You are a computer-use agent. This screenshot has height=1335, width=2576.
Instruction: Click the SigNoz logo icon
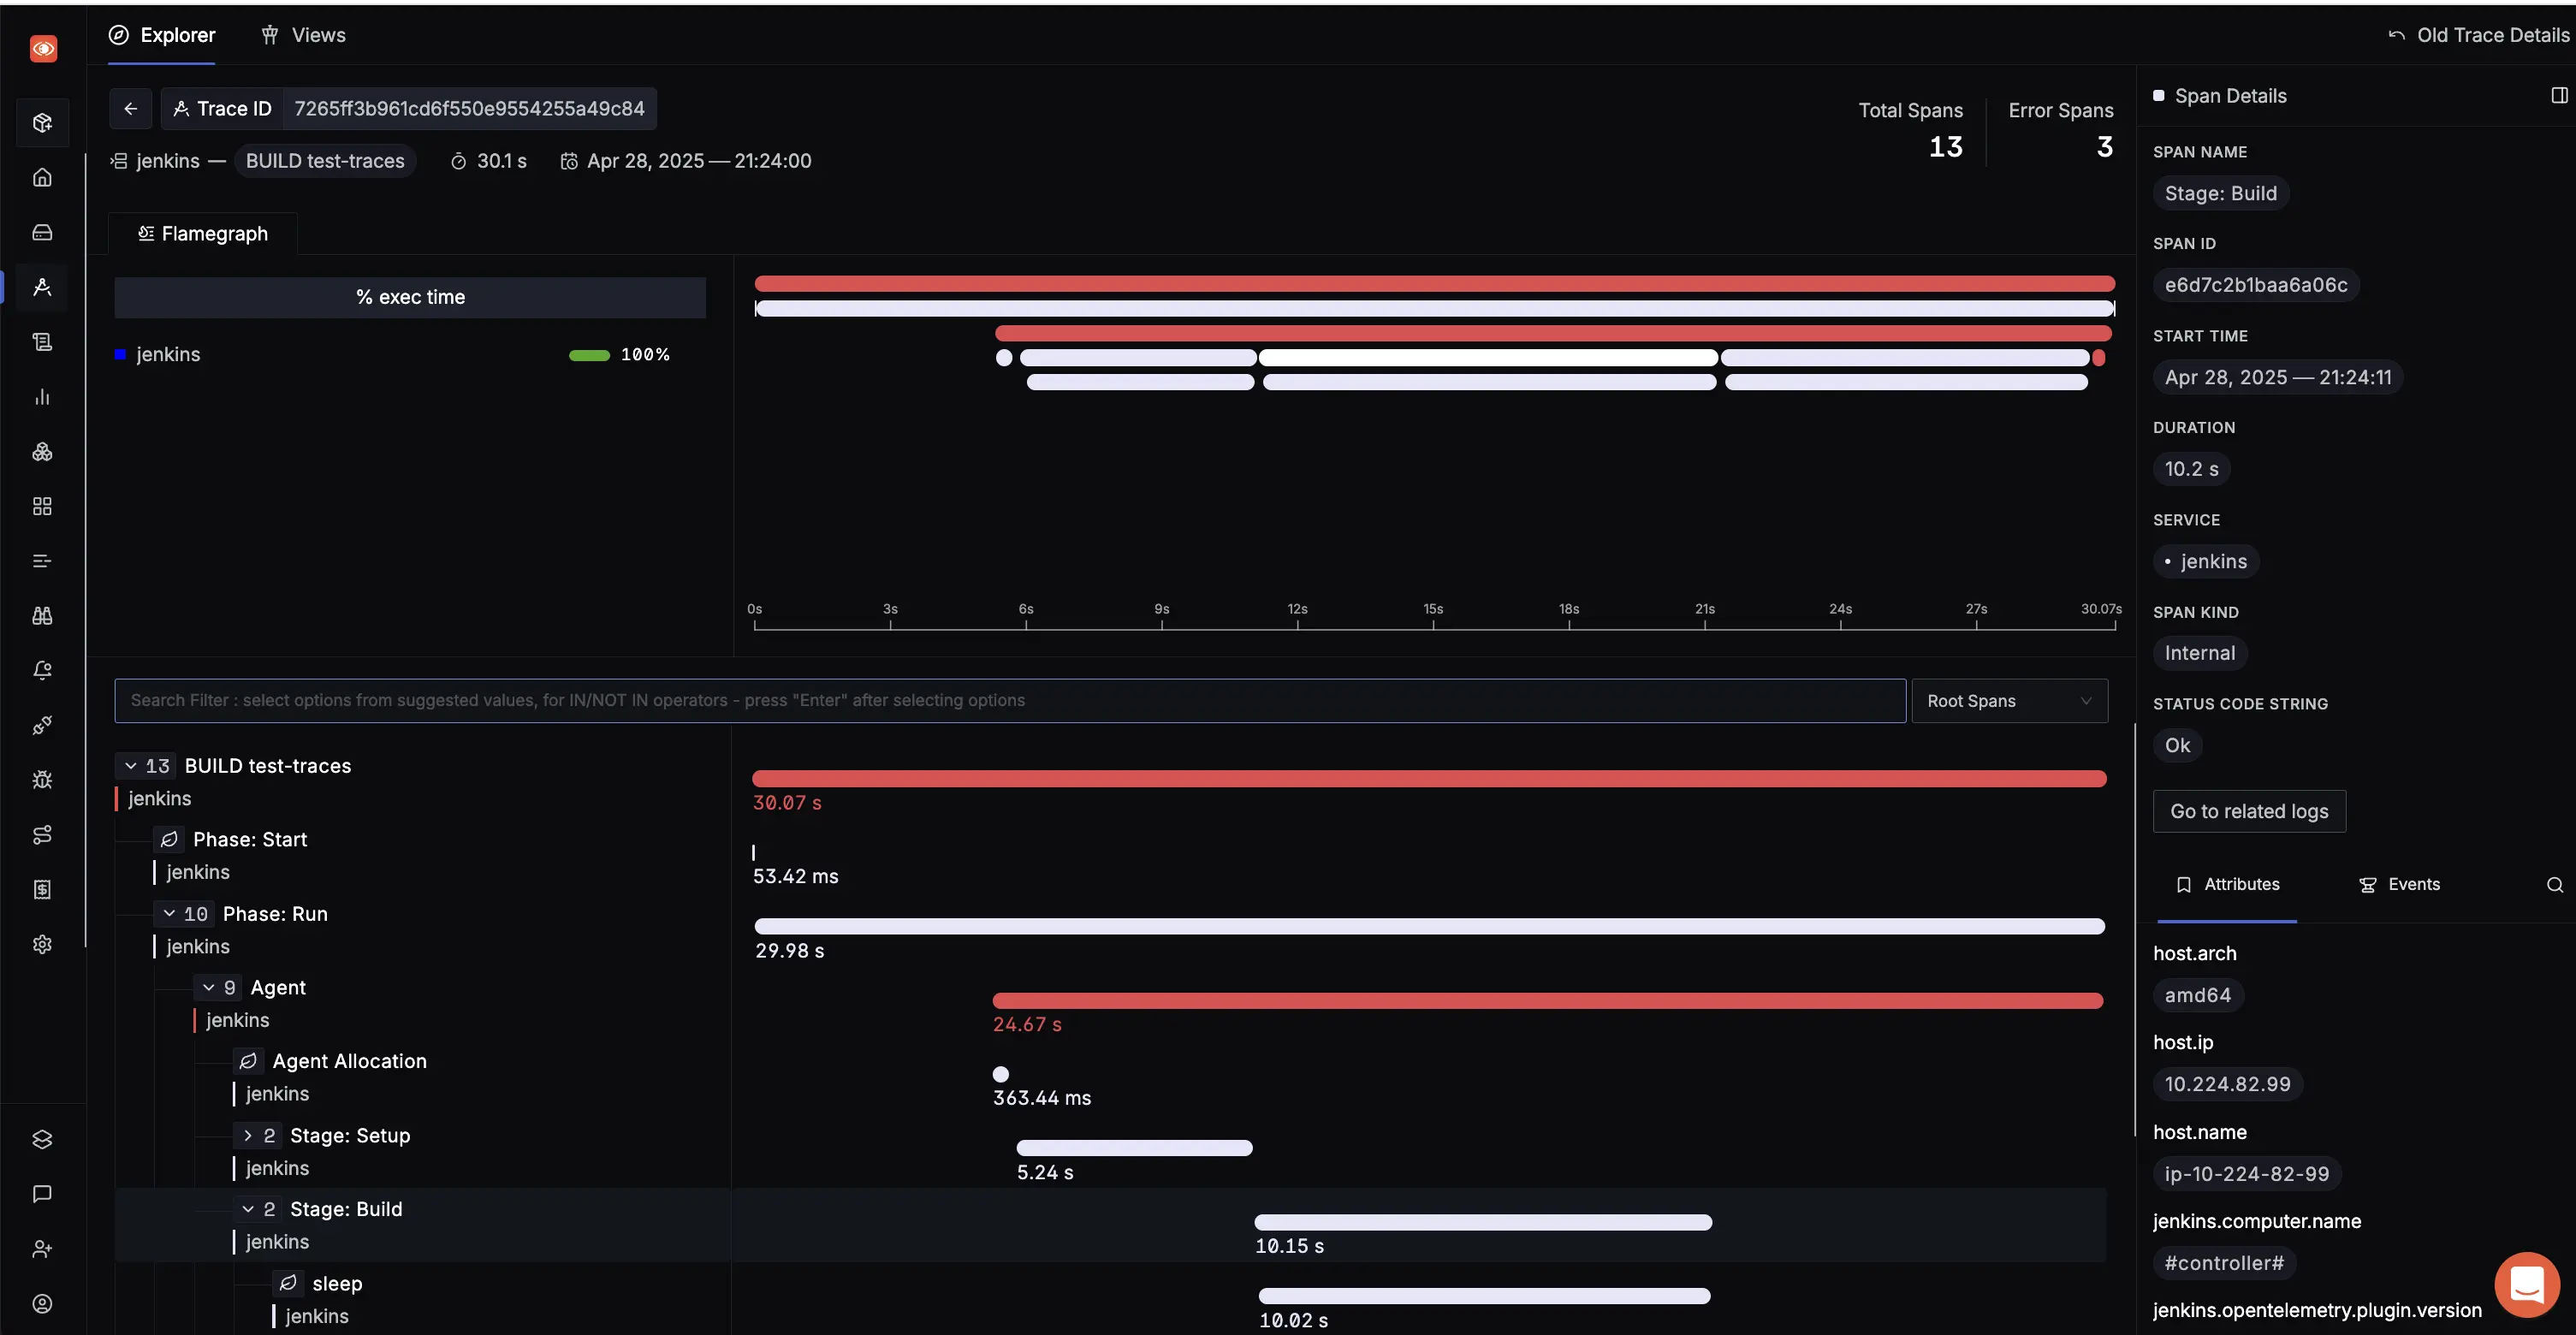pyautogui.click(x=43, y=49)
